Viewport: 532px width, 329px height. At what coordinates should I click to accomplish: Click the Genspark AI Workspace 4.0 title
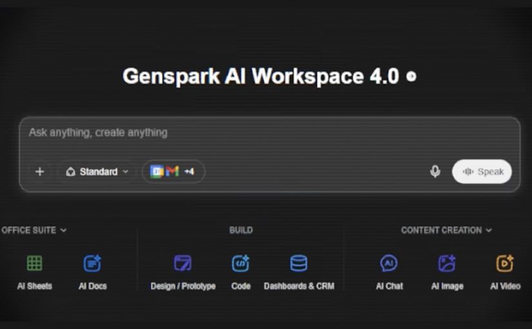(x=261, y=76)
